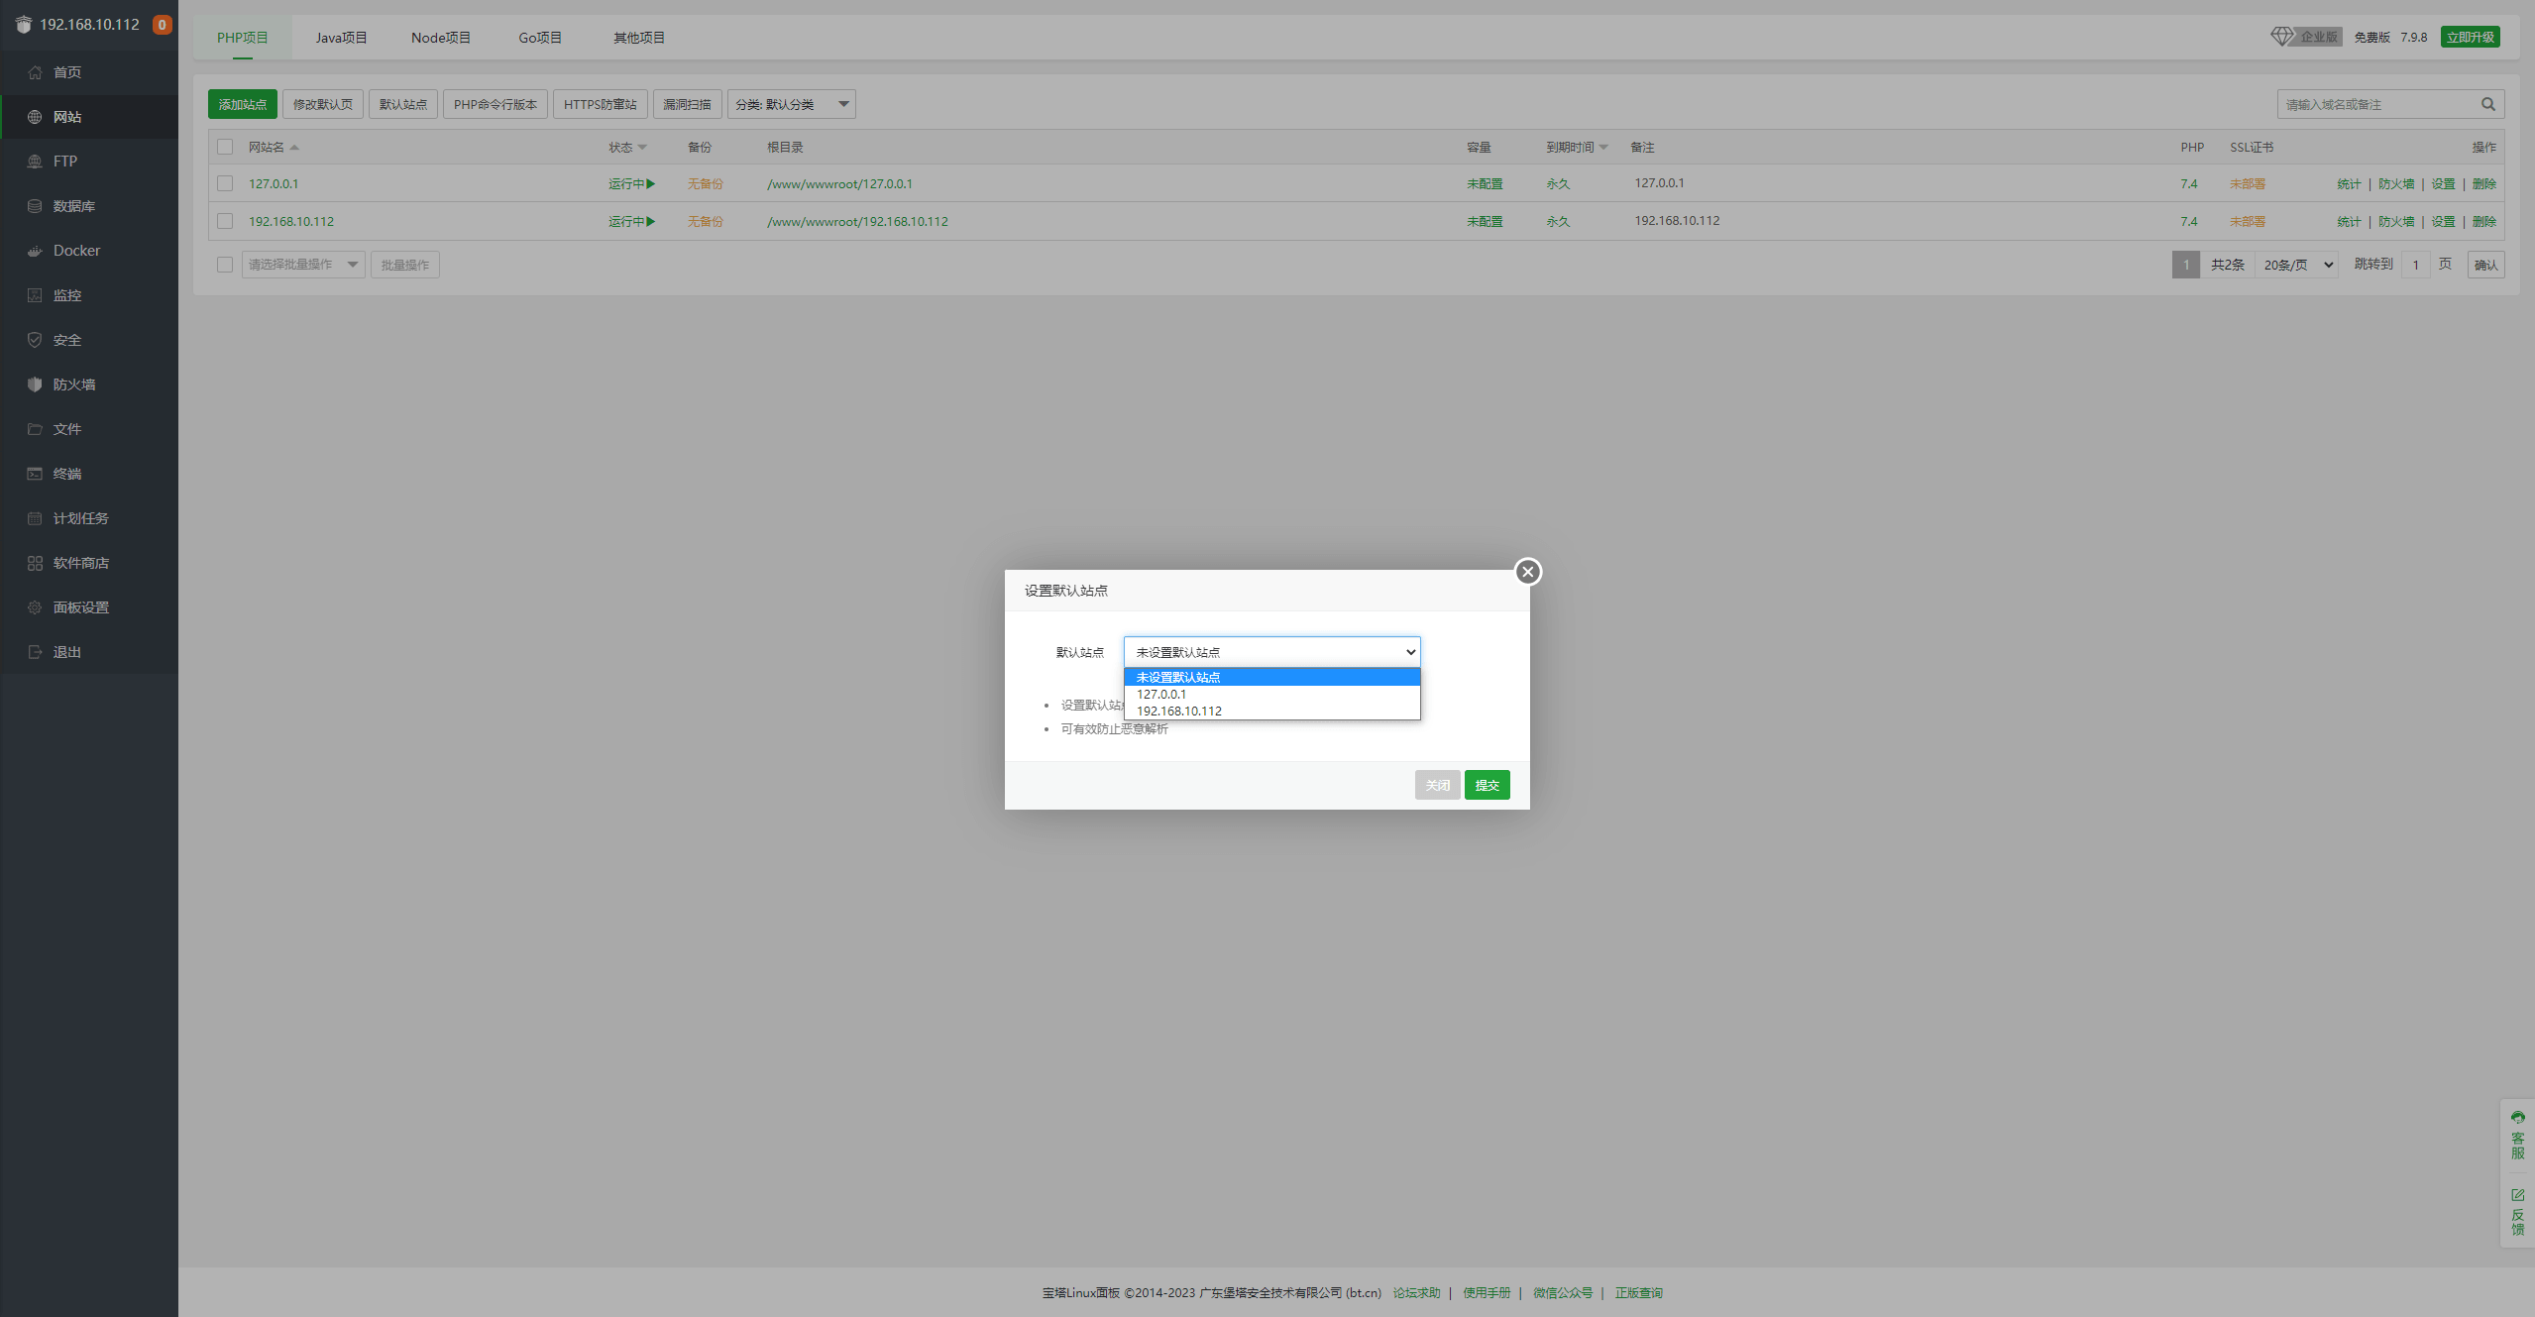Click the Software Store grid icon
The image size is (2535, 1317).
click(x=35, y=563)
